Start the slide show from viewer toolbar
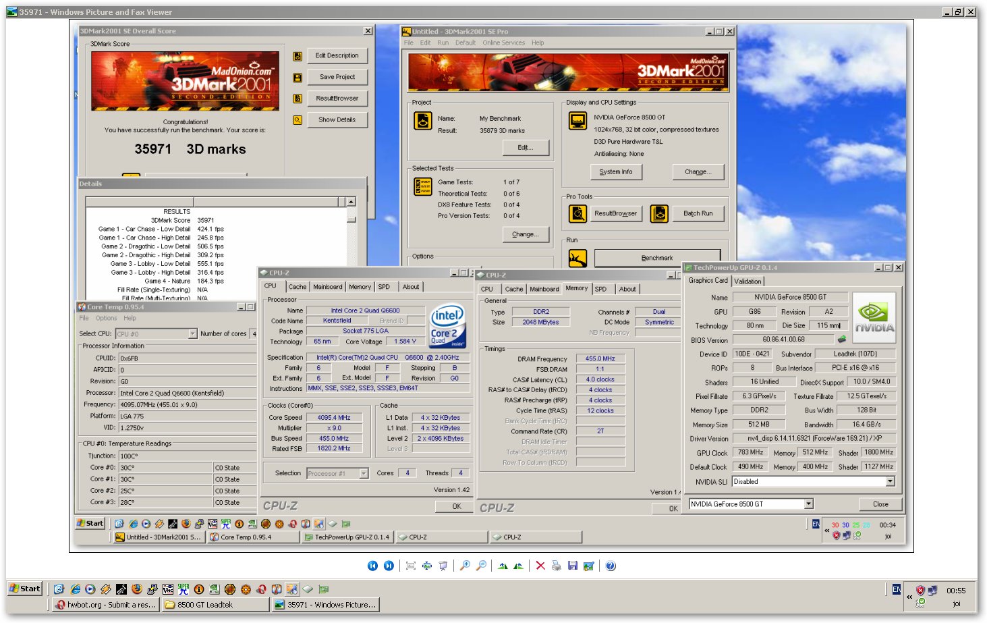Viewport: 987px width, 623px height. [443, 566]
